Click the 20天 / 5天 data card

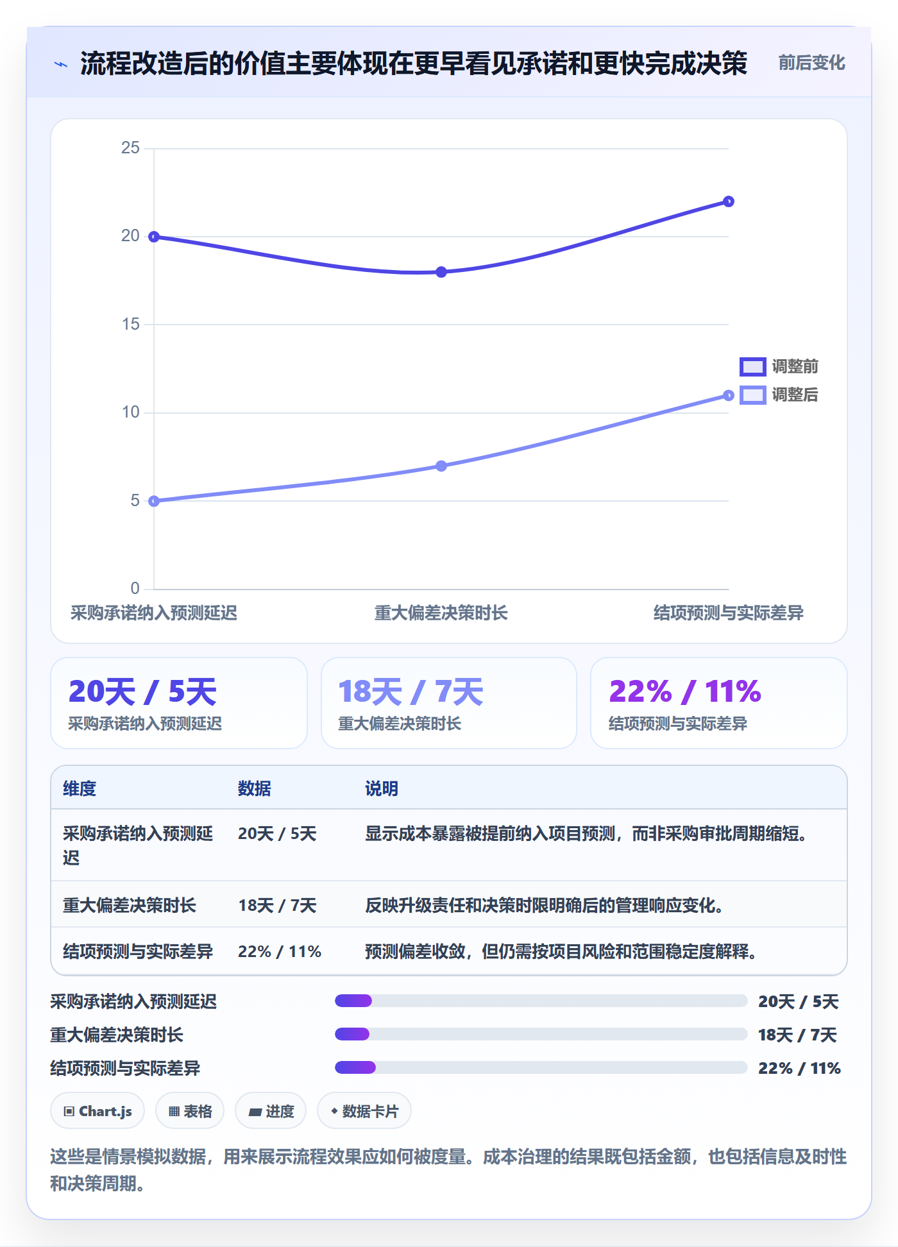coord(179,703)
